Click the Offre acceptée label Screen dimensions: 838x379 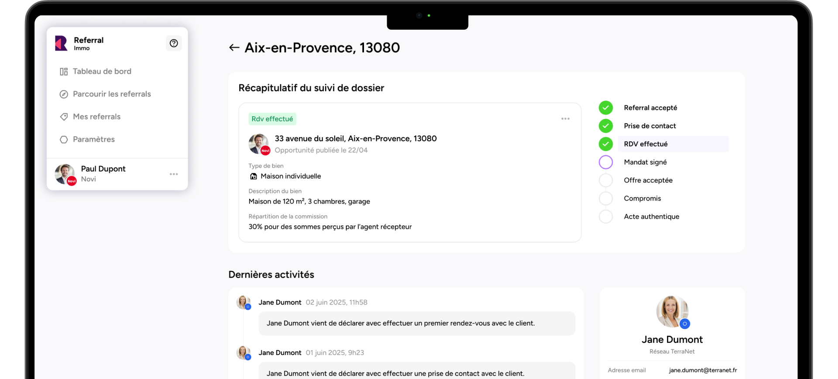pyautogui.click(x=648, y=180)
